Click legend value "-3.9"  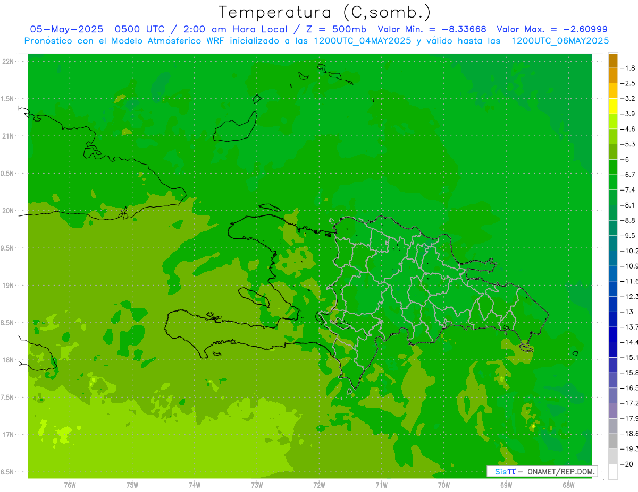click(627, 114)
